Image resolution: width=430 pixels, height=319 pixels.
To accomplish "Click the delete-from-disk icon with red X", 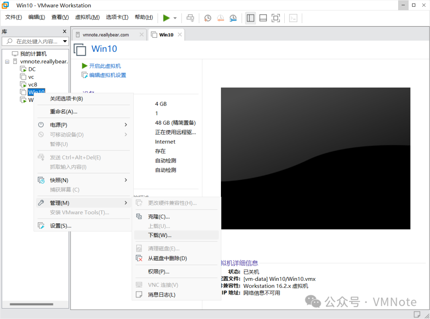I will pos(139,258).
